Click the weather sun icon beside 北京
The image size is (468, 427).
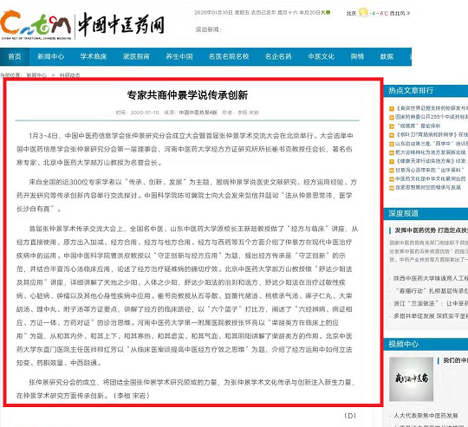coord(363,12)
